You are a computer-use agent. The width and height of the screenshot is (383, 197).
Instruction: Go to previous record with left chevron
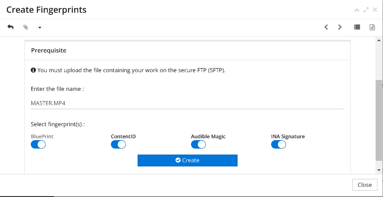(326, 27)
